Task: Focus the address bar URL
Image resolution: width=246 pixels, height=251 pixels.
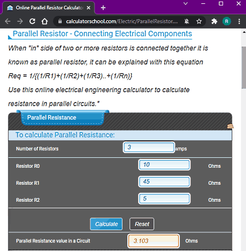Action: (x=122, y=21)
